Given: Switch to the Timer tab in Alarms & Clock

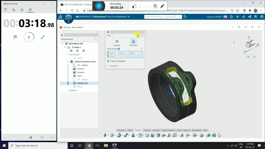Looking at the screenshot, I should (x=22, y=10).
